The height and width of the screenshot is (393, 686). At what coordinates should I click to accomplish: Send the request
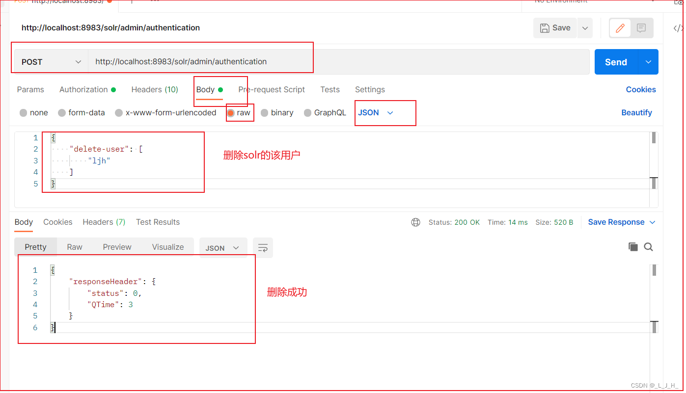click(616, 62)
